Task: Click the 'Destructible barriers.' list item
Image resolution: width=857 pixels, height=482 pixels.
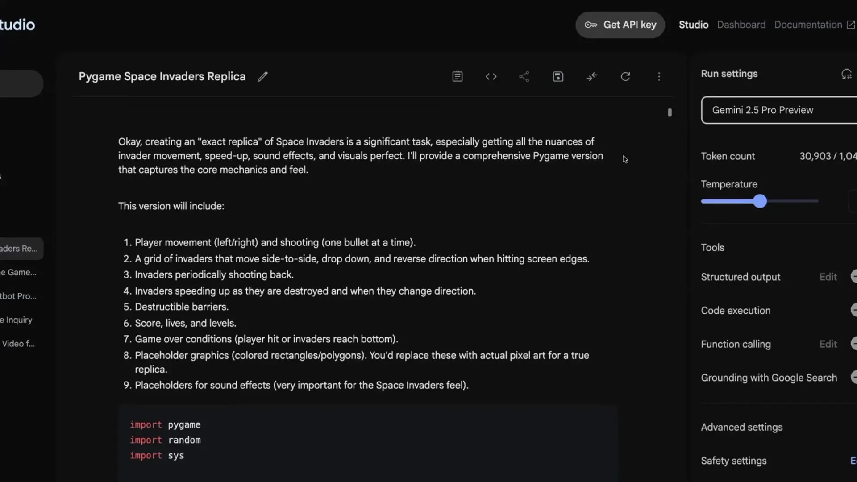Action: (182, 307)
